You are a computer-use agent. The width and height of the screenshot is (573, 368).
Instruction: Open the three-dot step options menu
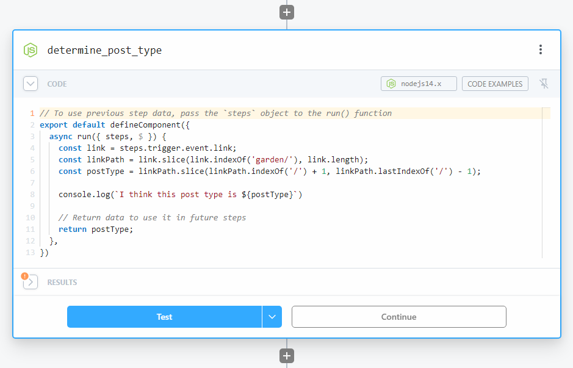pyautogui.click(x=541, y=49)
